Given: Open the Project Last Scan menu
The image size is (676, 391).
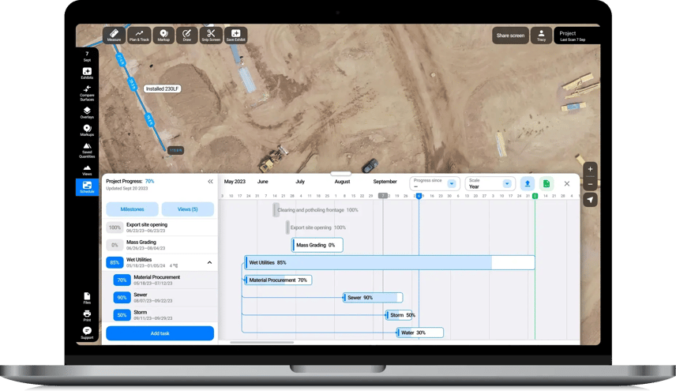Looking at the screenshot, I should (x=576, y=36).
